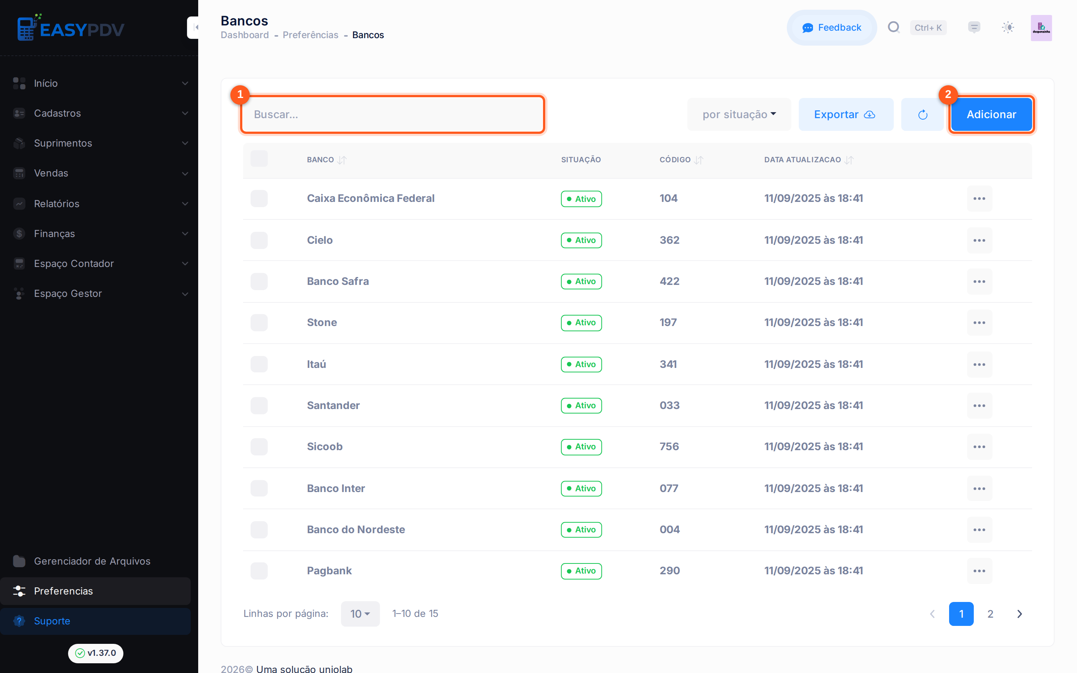The height and width of the screenshot is (673, 1077).
Task: Go to Dashboard breadcrumb link
Action: coord(245,35)
